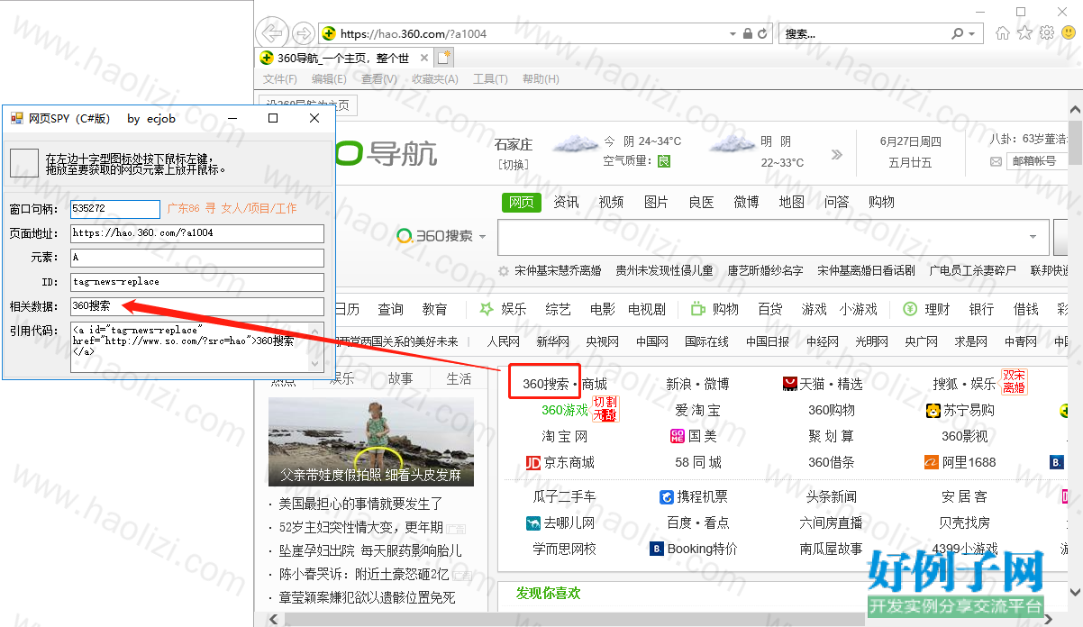Click the scroll-down arrow of 引用代码 box
The height and width of the screenshot is (627, 1083).
[x=314, y=363]
